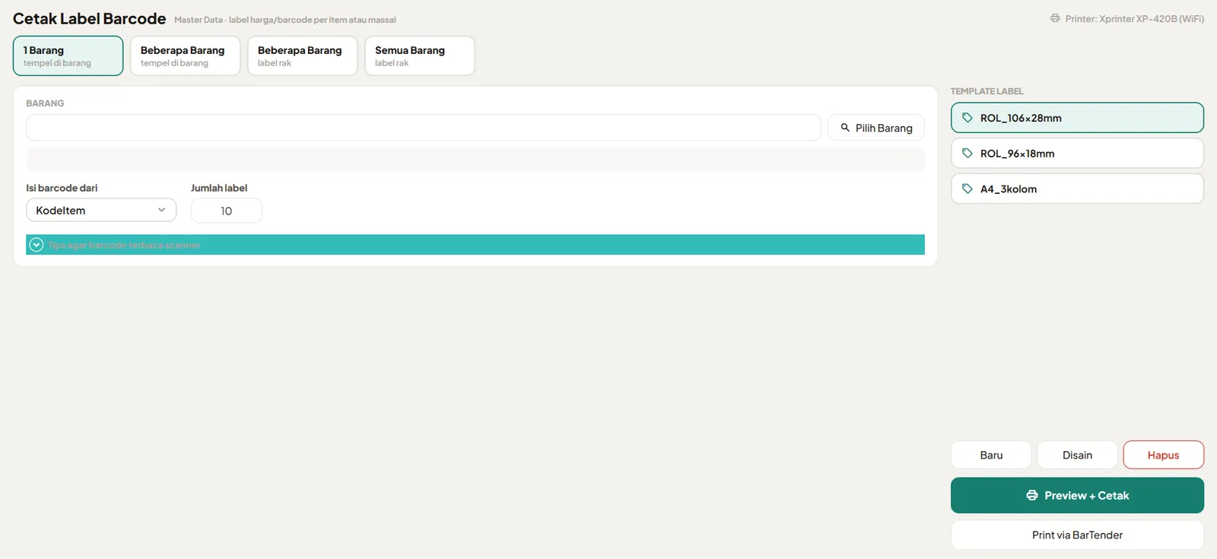Screen dimensions: 1217x559
Task: Select the Semua Barang label rak tab
Action: pos(420,56)
